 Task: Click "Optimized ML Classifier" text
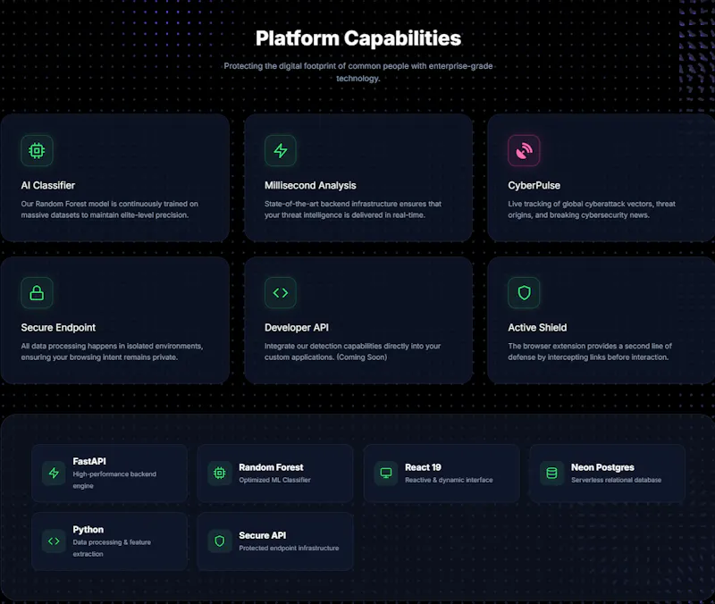point(274,480)
